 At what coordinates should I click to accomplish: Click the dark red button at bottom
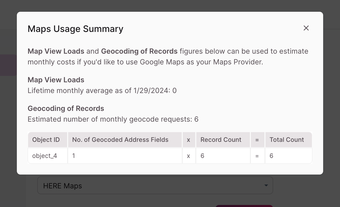pyautogui.click(x=244, y=206)
